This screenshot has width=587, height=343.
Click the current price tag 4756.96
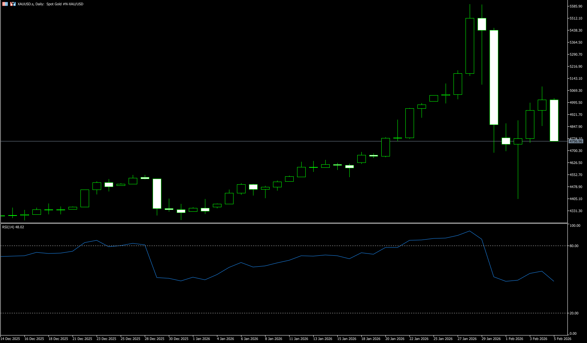[x=575, y=141]
